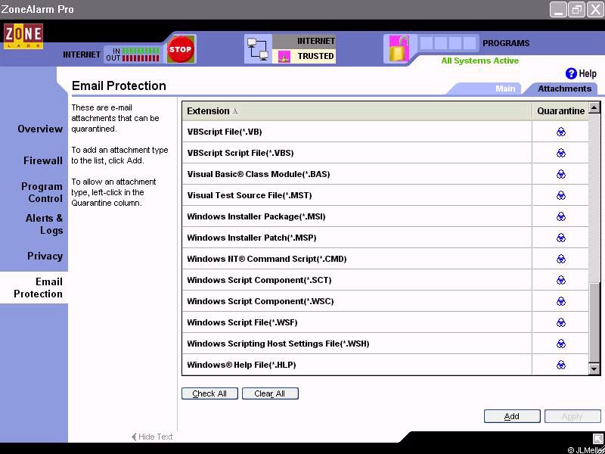The width and height of the screenshot is (605, 454).
Task: Toggle quarantine for Windows Script File (*.WSF)
Action: click(561, 322)
